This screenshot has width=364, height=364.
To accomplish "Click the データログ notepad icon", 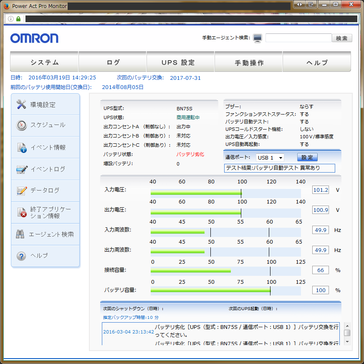I will pyautogui.click(x=21, y=190).
